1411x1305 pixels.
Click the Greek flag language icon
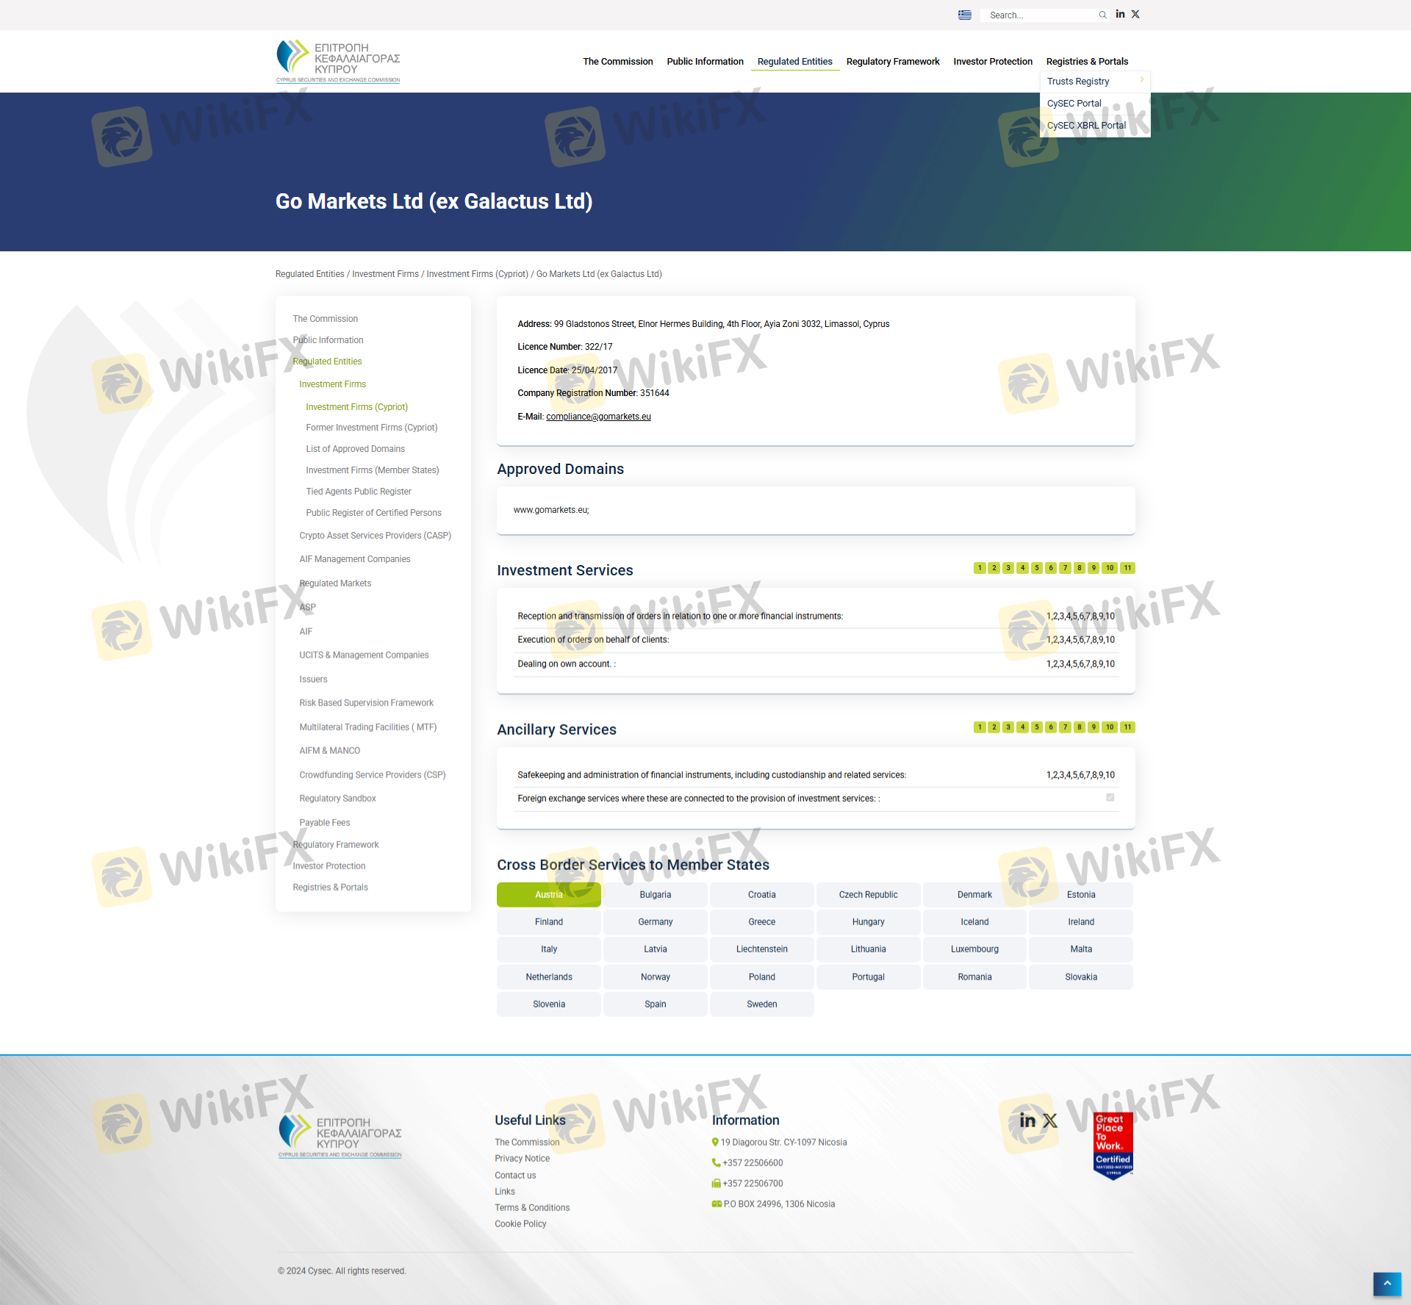point(965,15)
